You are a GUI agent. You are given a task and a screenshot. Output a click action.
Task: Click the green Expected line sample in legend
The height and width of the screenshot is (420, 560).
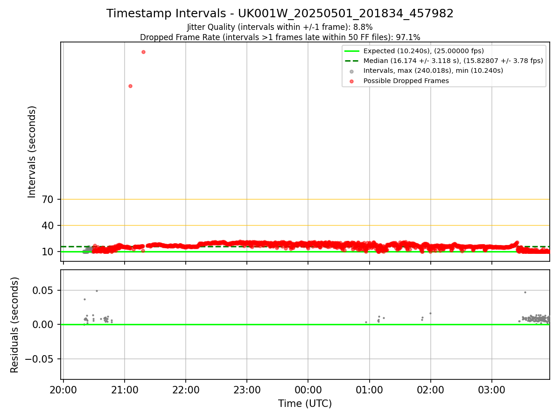pos(351,51)
